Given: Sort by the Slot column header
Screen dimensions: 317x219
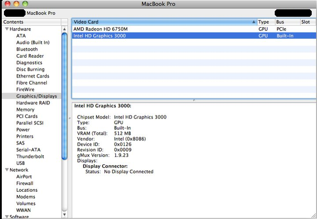Looking at the screenshot, I should click(308, 22).
